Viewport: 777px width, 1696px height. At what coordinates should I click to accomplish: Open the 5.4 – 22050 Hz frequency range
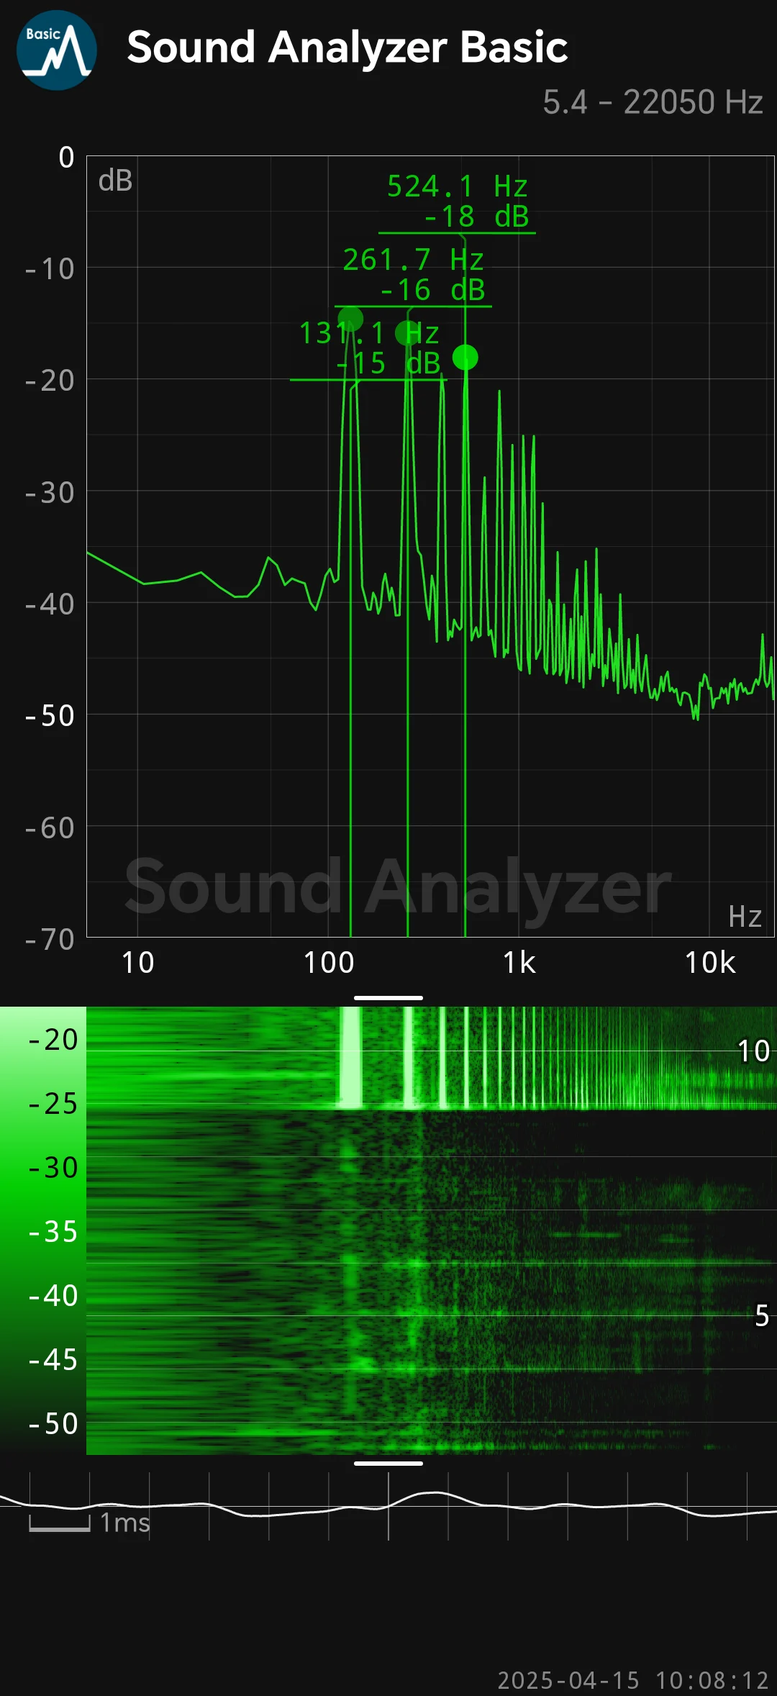point(652,102)
